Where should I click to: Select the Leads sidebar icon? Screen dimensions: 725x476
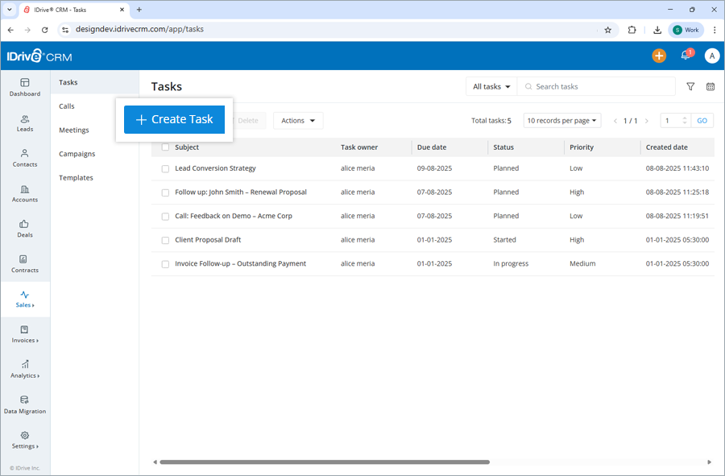pos(25,122)
